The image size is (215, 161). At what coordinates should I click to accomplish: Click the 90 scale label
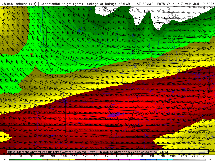tap(53, 156)
